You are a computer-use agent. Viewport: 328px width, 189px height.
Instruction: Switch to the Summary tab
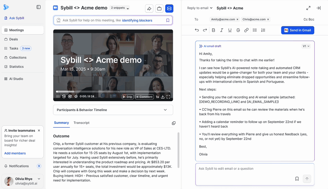(x=61, y=123)
